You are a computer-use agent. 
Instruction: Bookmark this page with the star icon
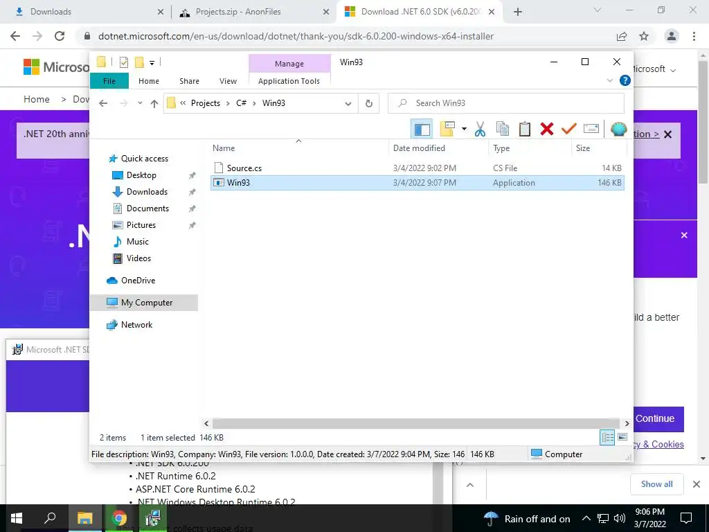(644, 36)
